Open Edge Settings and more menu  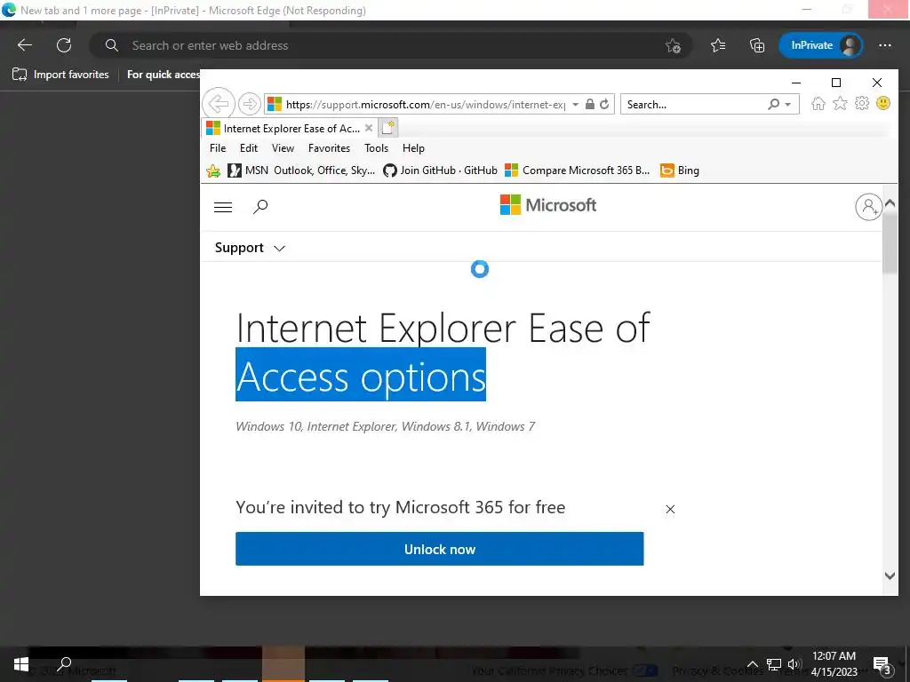tap(884, 45)
